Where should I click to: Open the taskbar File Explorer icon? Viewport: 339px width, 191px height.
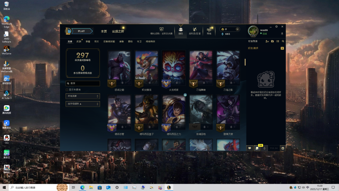pos(91,188)
